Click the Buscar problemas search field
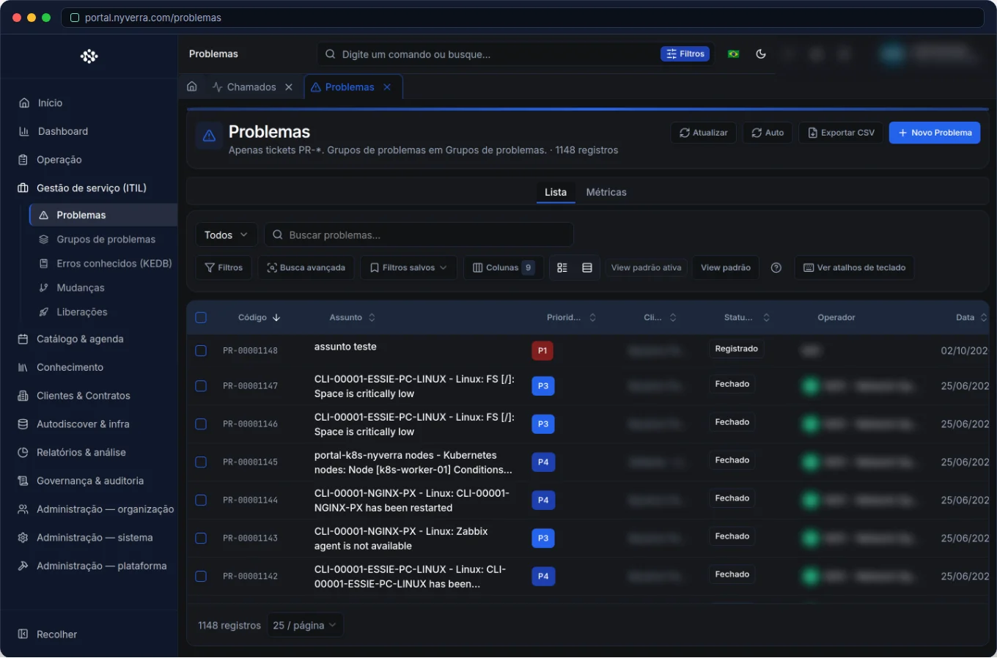 (x=419, y=235)
